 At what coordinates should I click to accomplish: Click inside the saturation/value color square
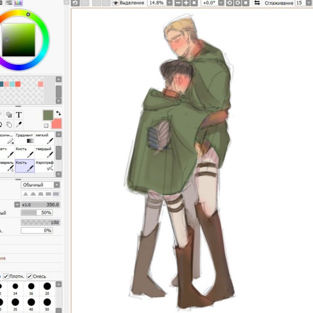tap(18, 40)
